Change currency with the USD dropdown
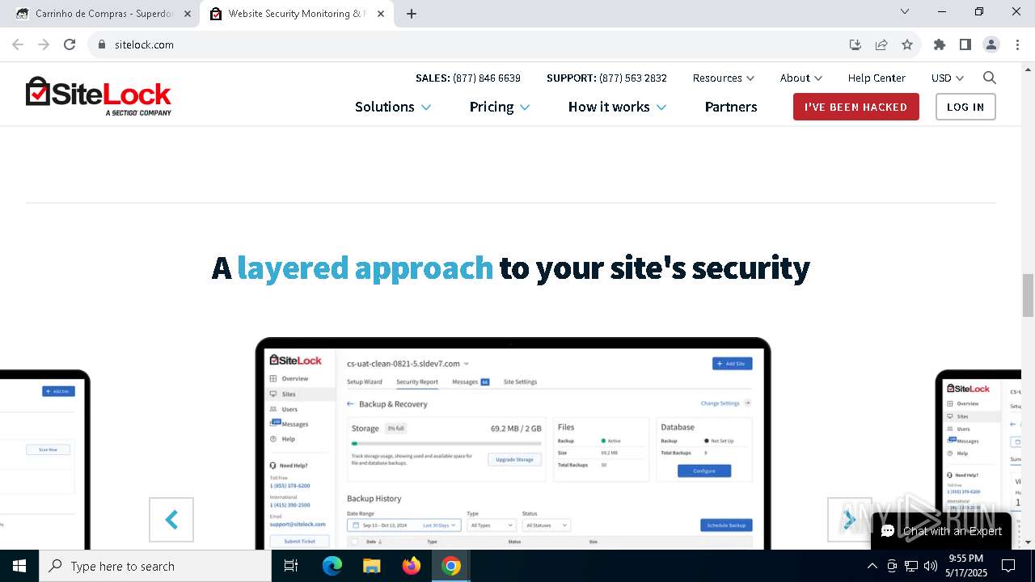 click(948, 78)
